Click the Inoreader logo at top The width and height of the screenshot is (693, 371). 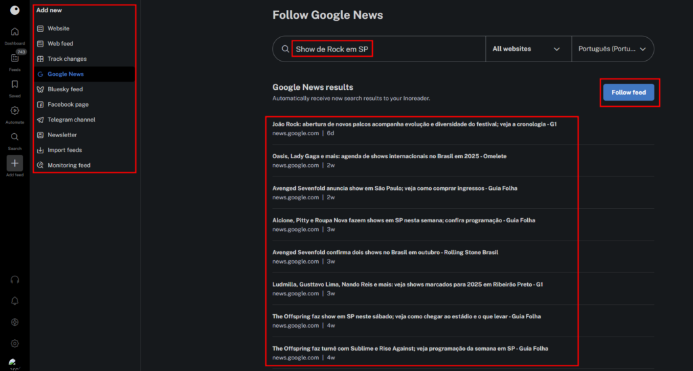tap(15, 10)
